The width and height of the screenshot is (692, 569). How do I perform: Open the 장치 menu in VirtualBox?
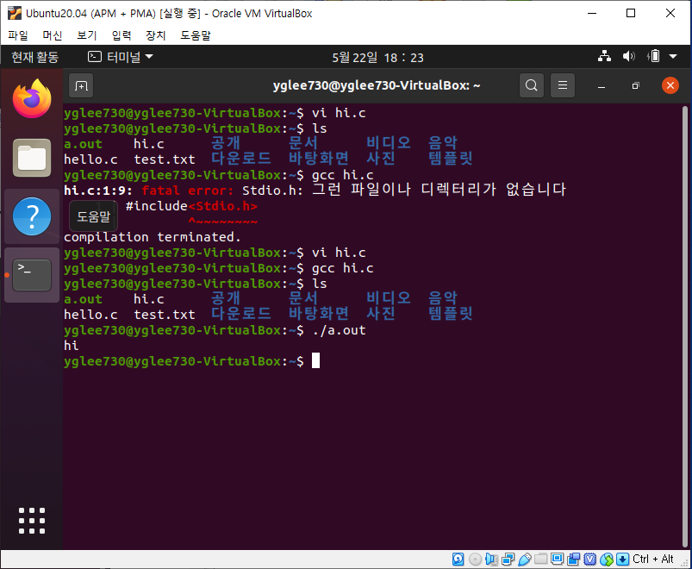coord(156,35)
